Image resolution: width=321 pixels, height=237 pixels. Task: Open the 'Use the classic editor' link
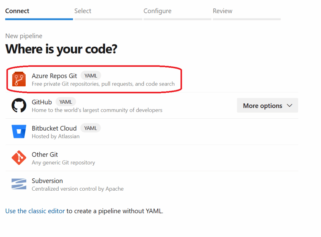(35, 211)
